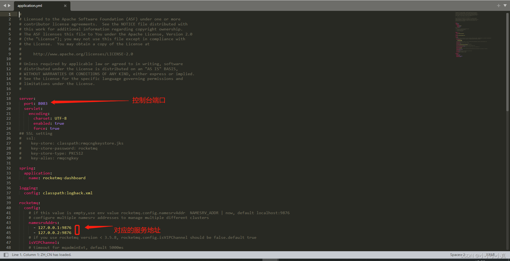This screenshot has width=510, height=261.
Task: Click the config value classpath:logback.xml
Action: tap(68, 193)
